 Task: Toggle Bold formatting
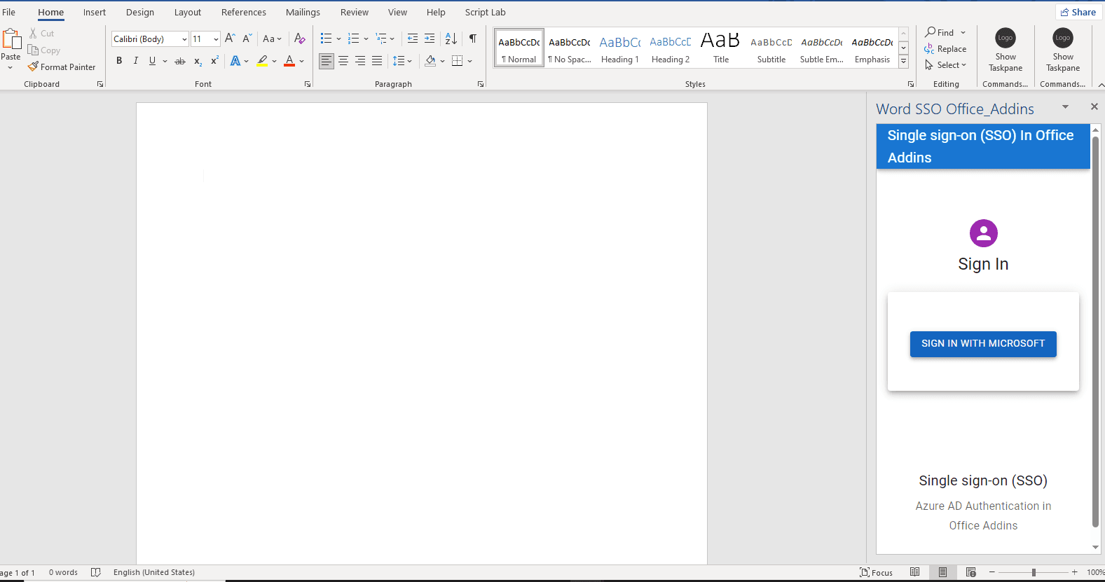tap(119, 61)
